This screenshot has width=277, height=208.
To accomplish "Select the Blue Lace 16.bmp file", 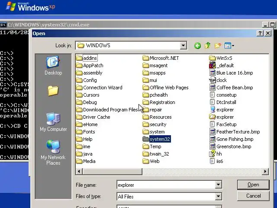I will tap(231, 73).
